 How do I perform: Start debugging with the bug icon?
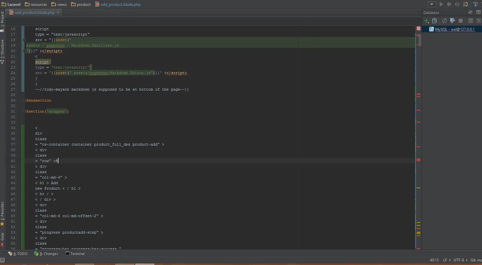(449, 4)
